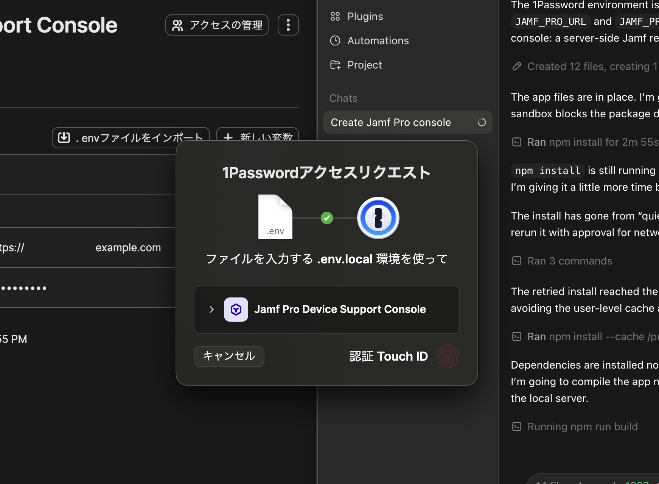Click the 認証 Touch ID button
This screenshot has height=484, width=659.
pos(404,356)
